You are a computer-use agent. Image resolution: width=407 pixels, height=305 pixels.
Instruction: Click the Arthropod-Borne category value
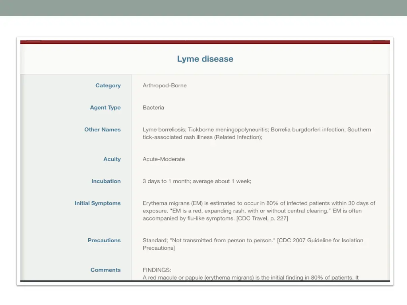pyautogui.click(x=165, y=86)
